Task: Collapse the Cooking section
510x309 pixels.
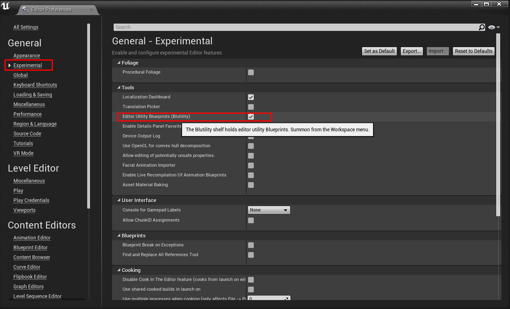Action: click(x=119, y=270)
